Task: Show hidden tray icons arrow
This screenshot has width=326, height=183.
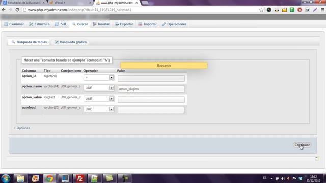Action: 271,178
